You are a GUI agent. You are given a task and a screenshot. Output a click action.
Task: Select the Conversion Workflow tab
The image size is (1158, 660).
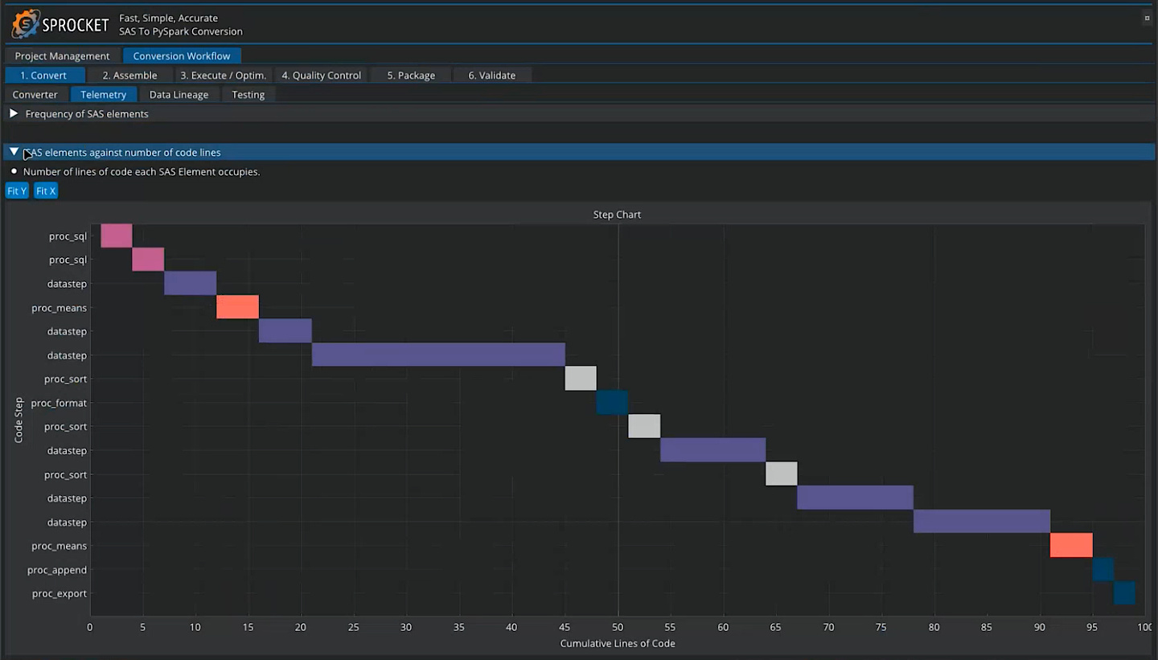tap(182, 56)
